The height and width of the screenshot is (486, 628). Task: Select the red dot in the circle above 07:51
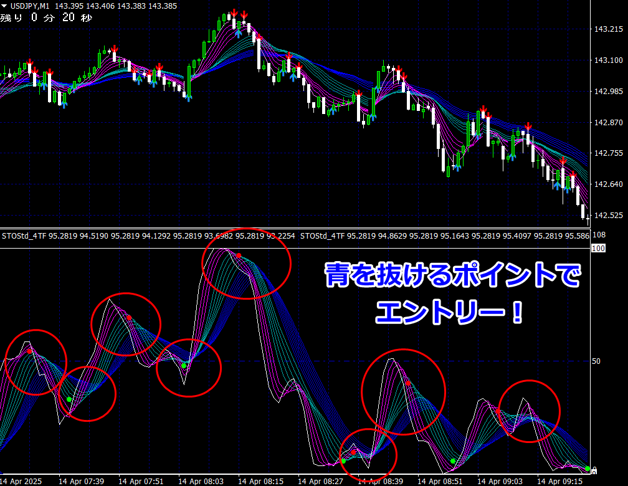pos(129,318)
